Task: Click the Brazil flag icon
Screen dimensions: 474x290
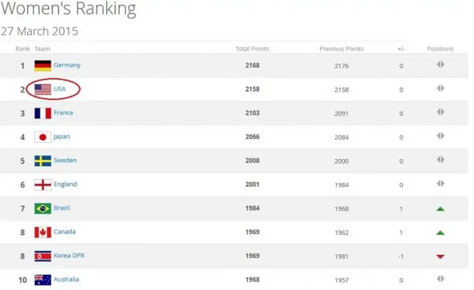Action: tap(43, 208)
